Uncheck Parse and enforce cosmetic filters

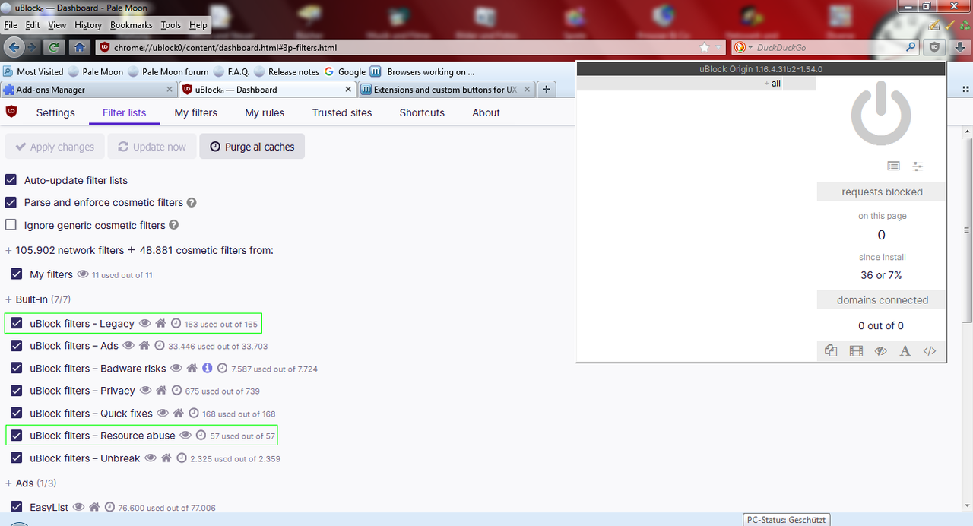point(11,203)
